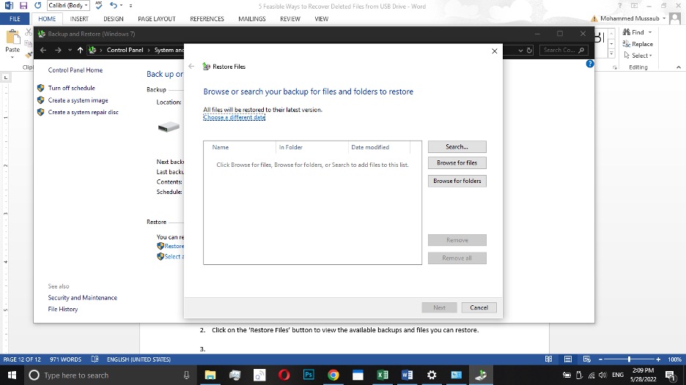This screenshot has height=385, width=686.
Task: Switch to Word from the taskbar
Action: (407, 375)
